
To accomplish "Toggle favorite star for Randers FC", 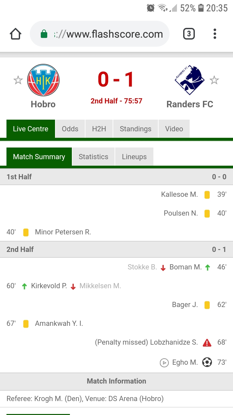I will (214, 80).
